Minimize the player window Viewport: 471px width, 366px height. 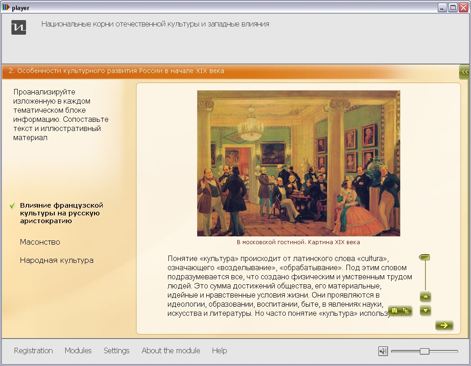(442, 7)
